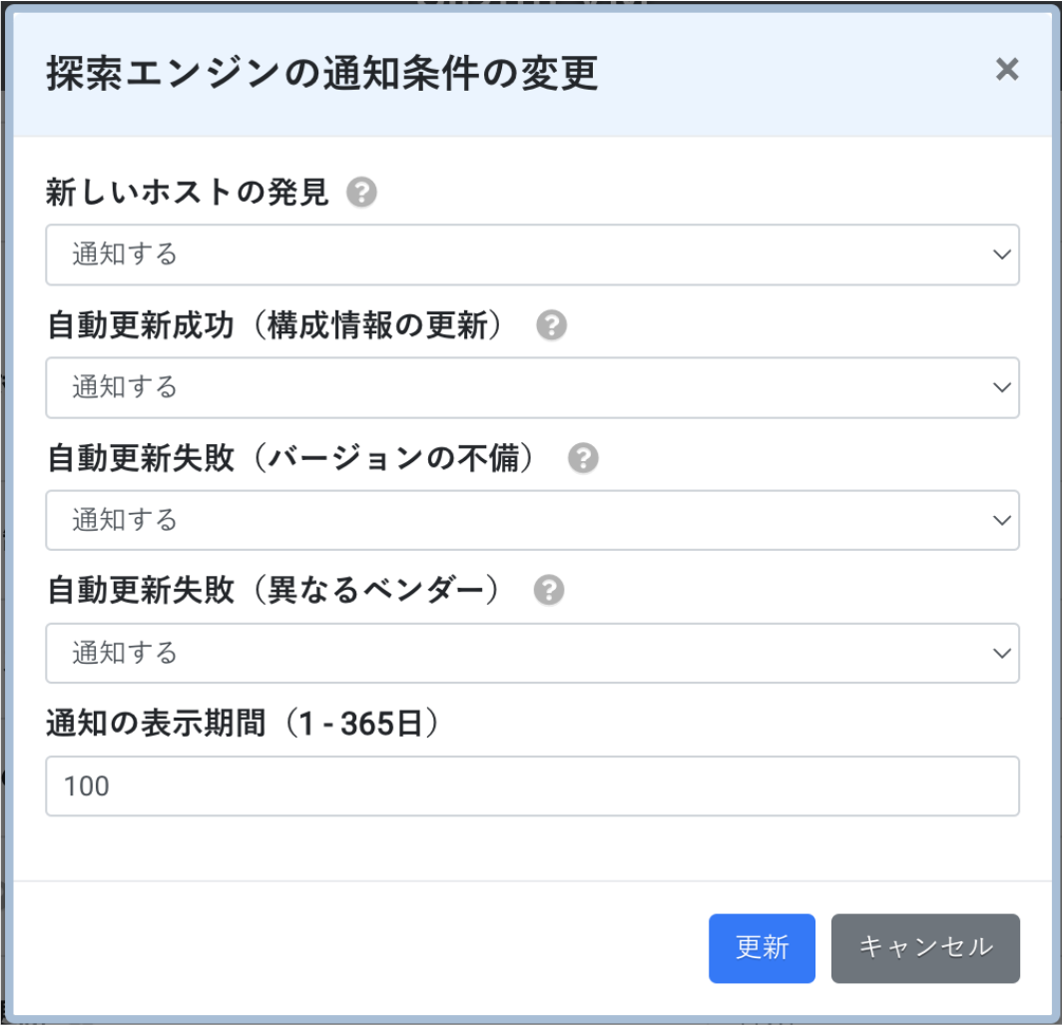This screenshot has width=1062, height=1026.
Task: Open help icon for バージョンの不備 failure
Action: (583, 458)
